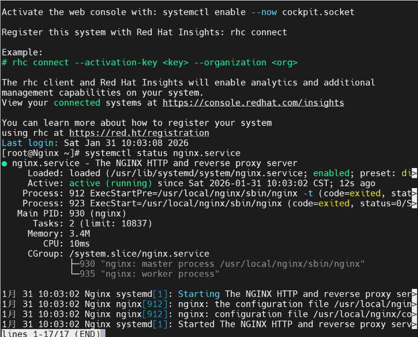This screenshot has height=337, width=418.
Task: Click the '12s ago' uptime text
Action: click(x=357, y=183)
